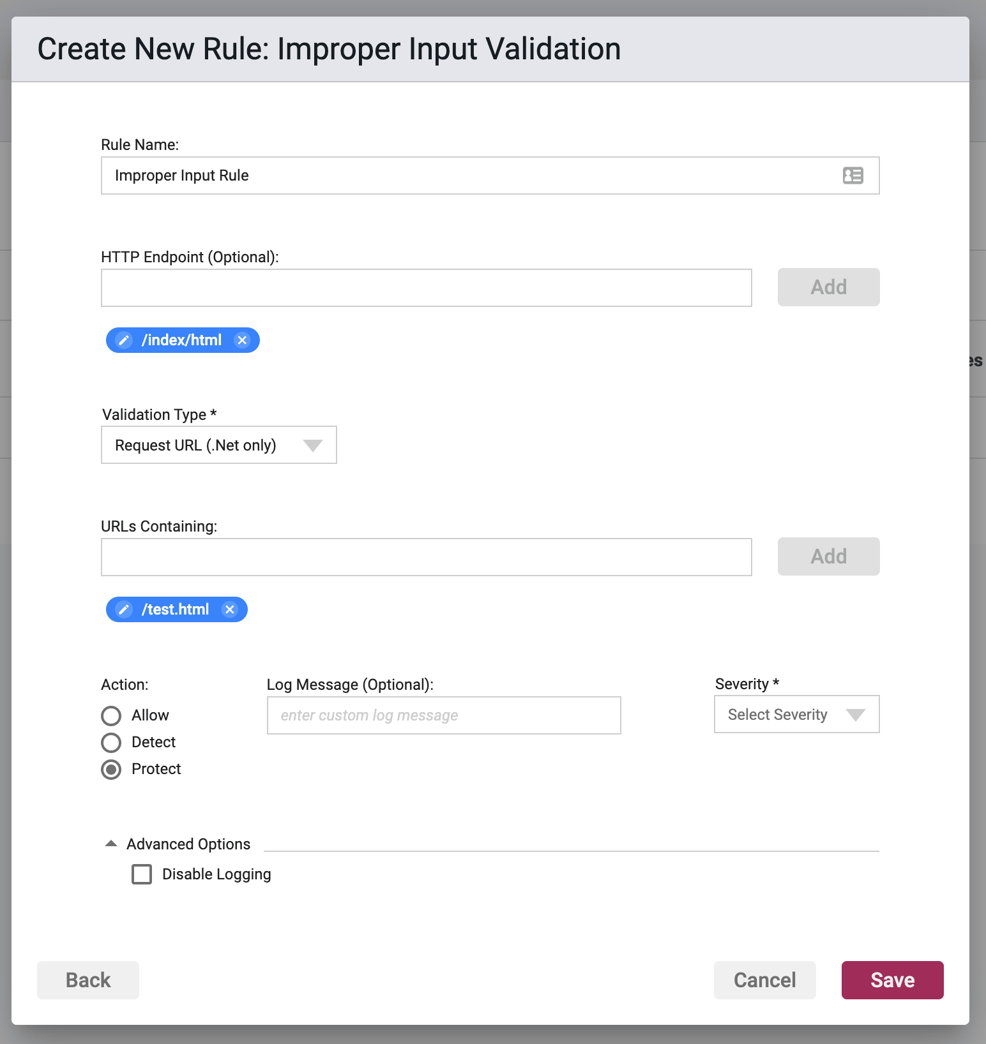Check the Disable Logging checkbox
986x1044 pixels.
coord(142,874)
